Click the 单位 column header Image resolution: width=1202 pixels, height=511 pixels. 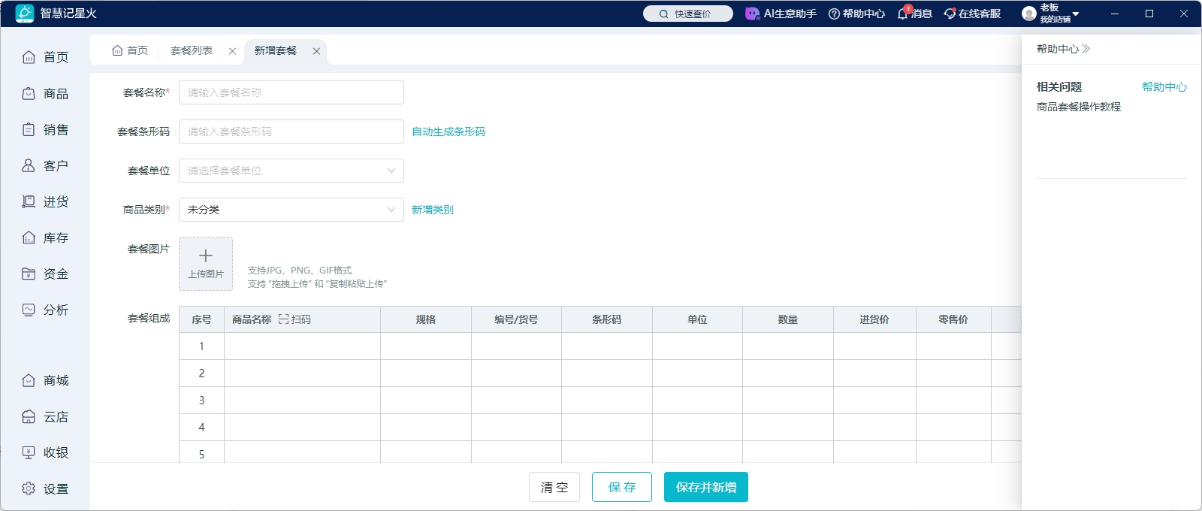coord(697,319)
